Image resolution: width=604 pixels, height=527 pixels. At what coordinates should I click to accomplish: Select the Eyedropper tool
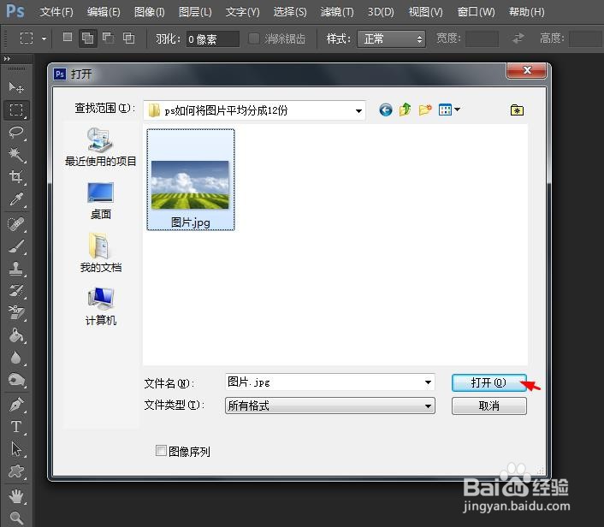15,199
